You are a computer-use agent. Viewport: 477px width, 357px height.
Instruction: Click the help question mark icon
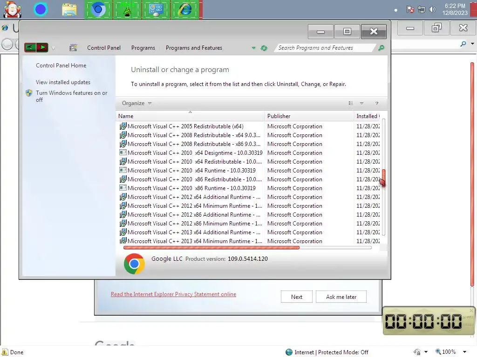pyautogui.click(x=377, y=103)
